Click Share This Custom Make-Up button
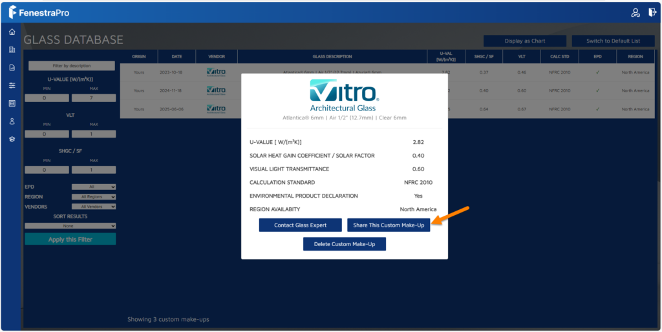 coord(389,225)
